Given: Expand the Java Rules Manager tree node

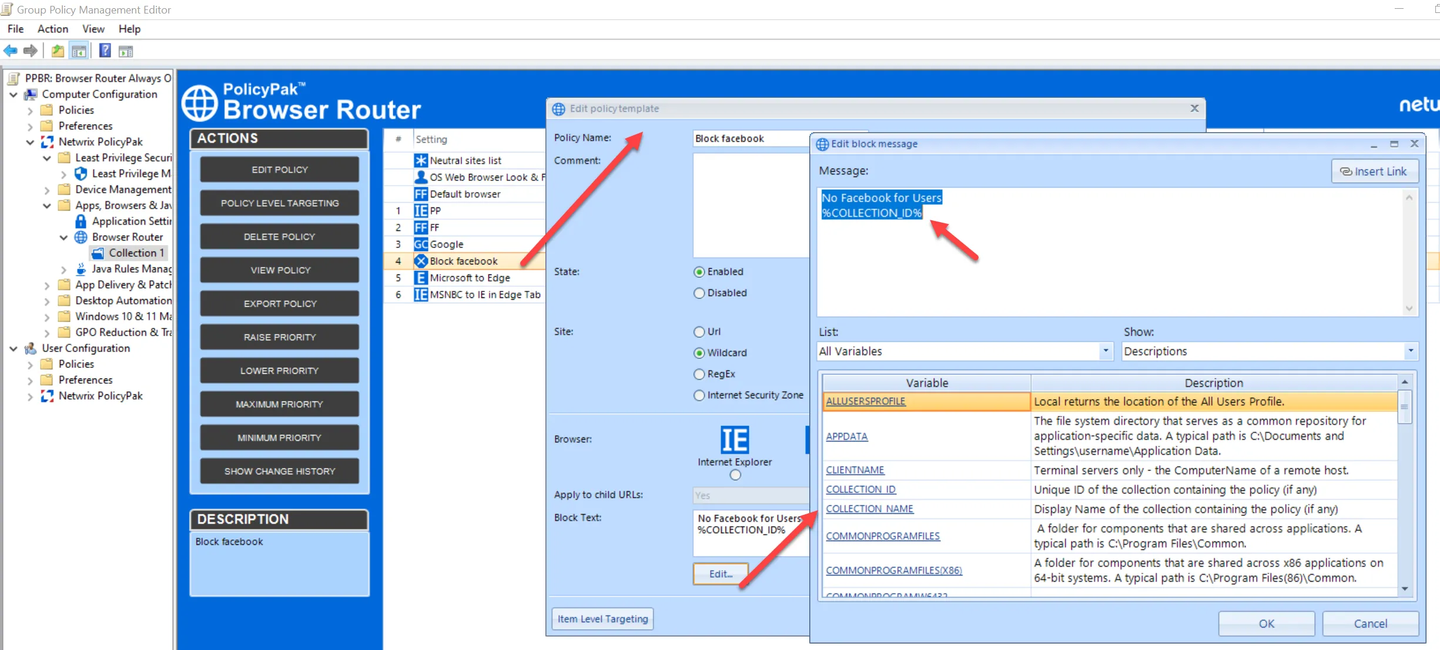Looking at the screenshot, I should (63, 269).
